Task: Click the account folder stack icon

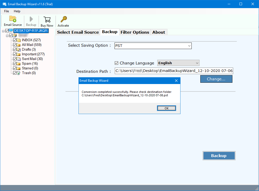Action: (x=15, y=35)
